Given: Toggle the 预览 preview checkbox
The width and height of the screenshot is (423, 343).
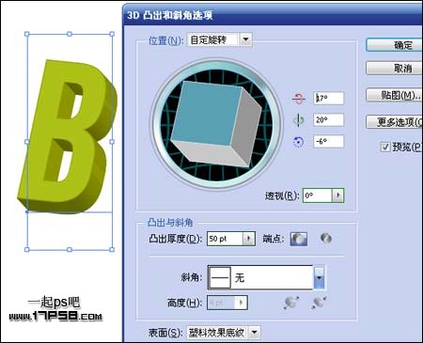Looking at the screenshot, I should (385, 147).
